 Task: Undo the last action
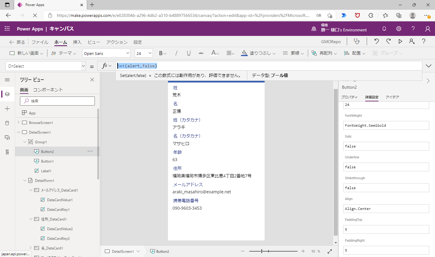(376, 42)
